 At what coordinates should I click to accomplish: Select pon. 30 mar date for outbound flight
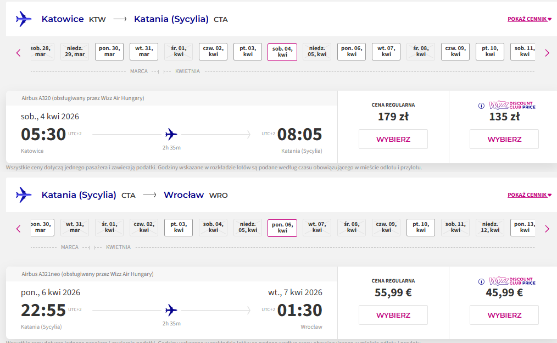pyautogui.click(x=109, y=52)
